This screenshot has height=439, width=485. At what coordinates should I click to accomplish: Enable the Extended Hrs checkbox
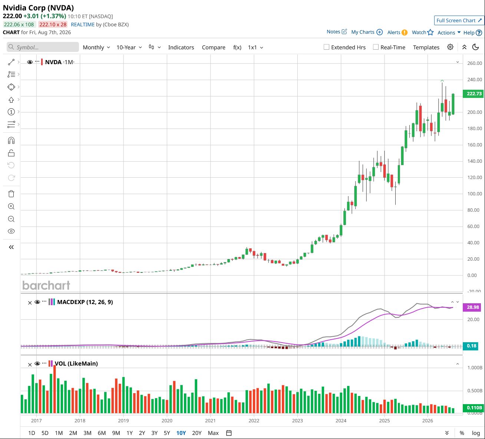point(326,47)
